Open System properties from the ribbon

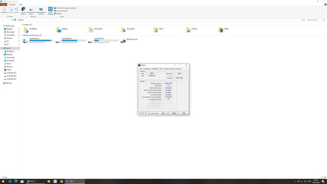[61, 11]
